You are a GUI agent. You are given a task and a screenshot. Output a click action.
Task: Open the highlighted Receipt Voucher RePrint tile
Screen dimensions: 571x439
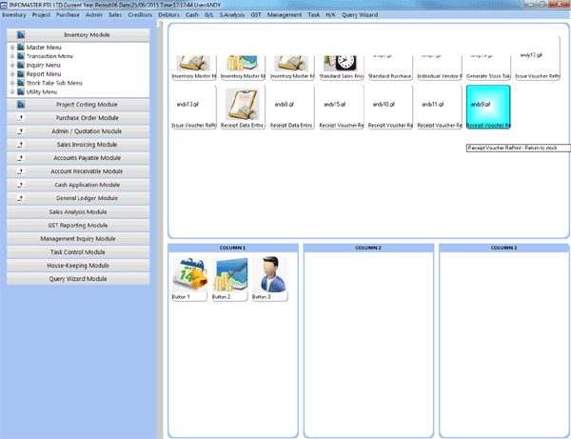[x=488, y=109]
